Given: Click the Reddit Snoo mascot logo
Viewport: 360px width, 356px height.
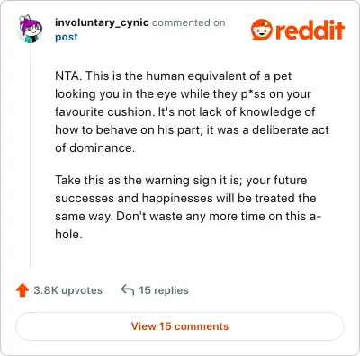Looking at the screenshot, I should pyautogui.click(x=262, y=30).
